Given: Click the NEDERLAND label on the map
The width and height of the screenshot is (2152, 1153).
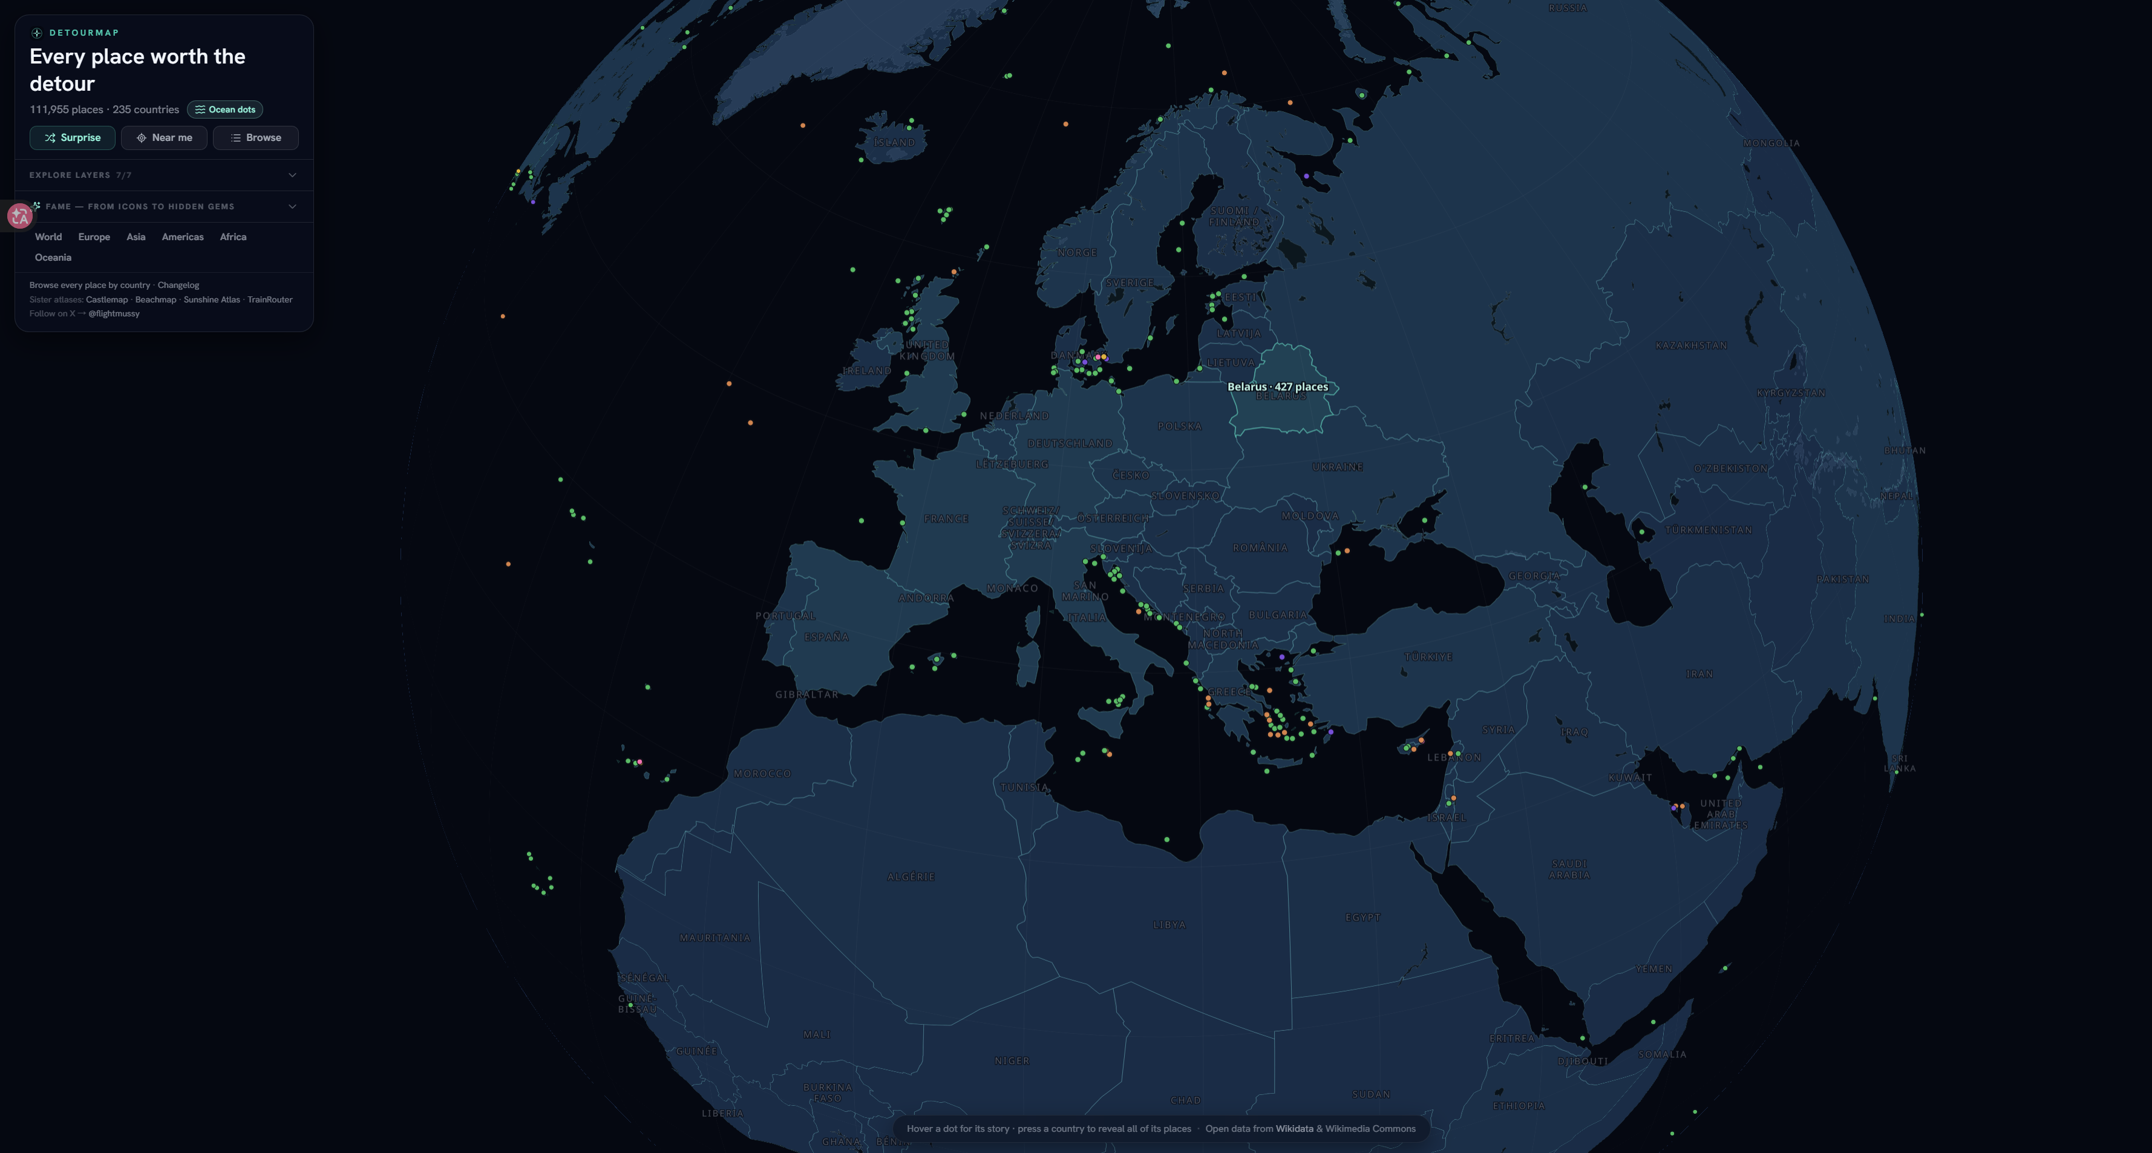Looking at the screenshot, I should coord(1014,416).
